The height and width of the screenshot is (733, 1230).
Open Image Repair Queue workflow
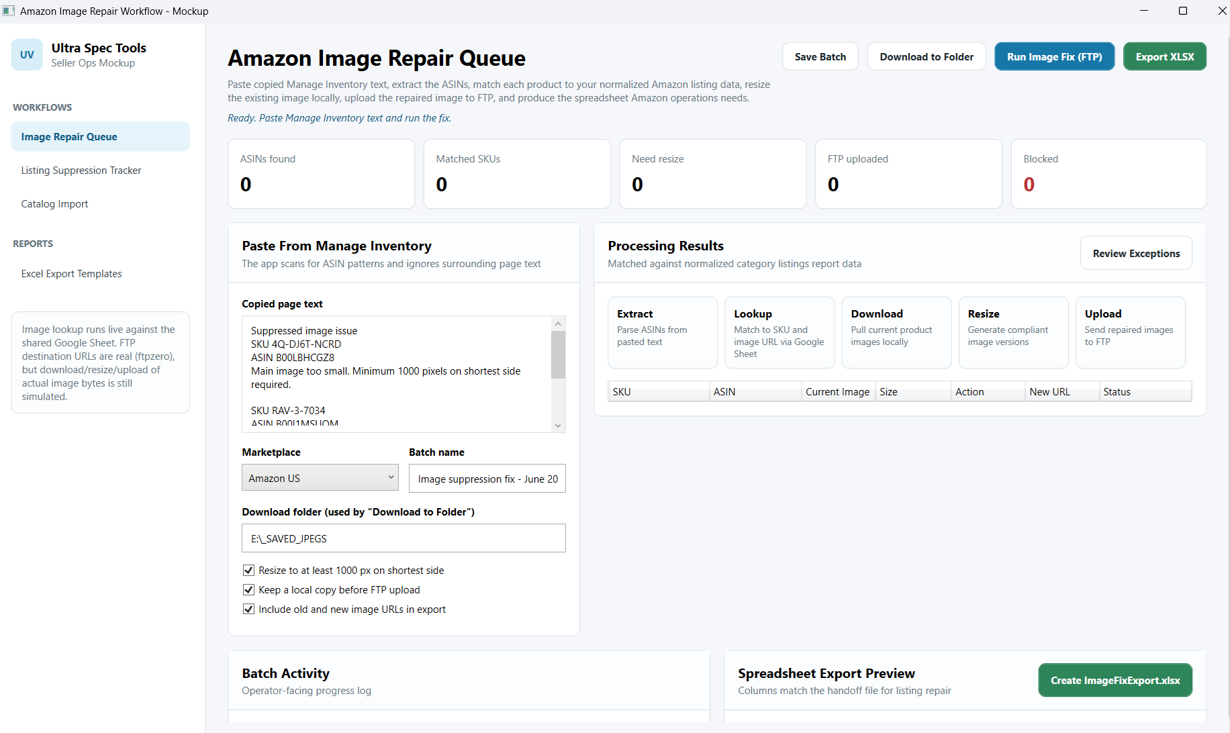click(101, 136)
